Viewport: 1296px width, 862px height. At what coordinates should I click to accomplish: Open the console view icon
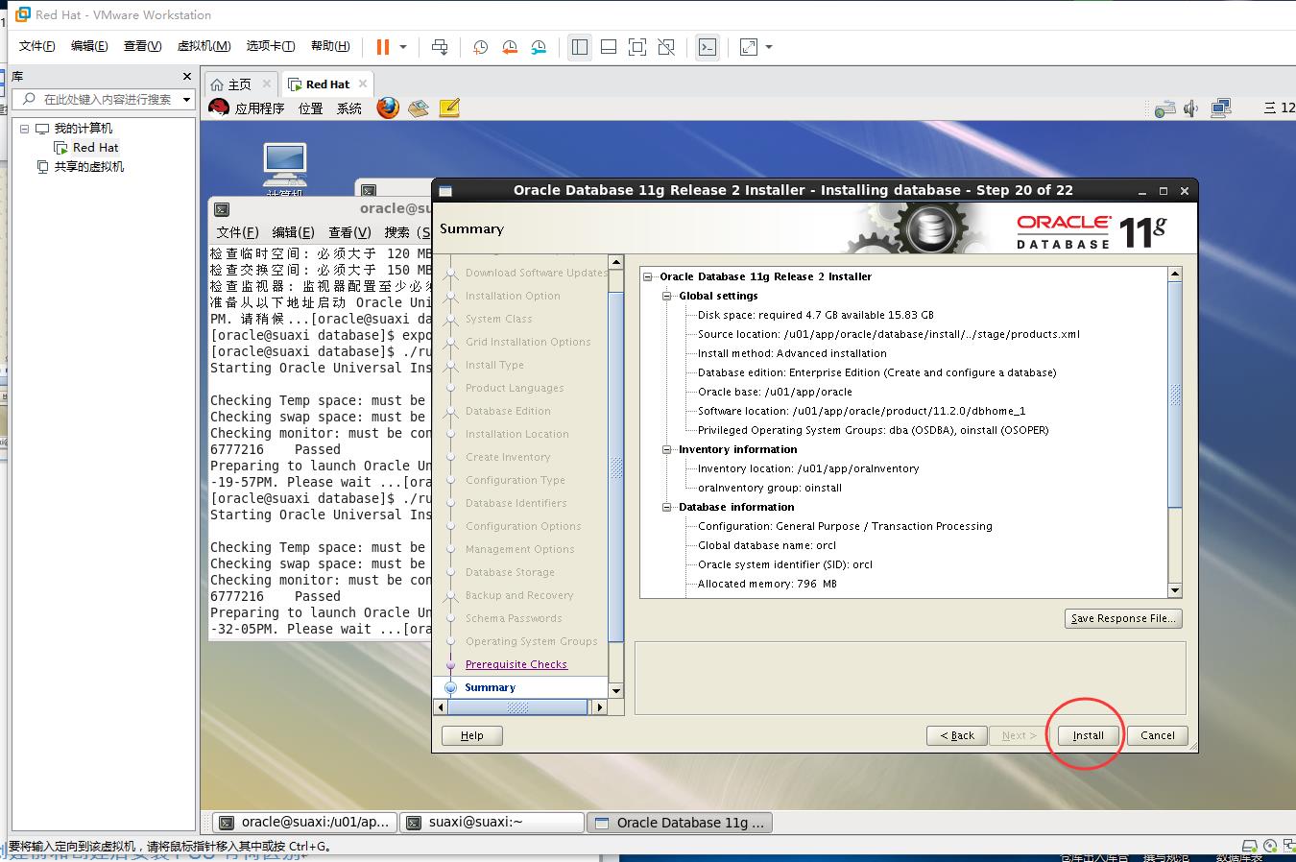[708, 47]
